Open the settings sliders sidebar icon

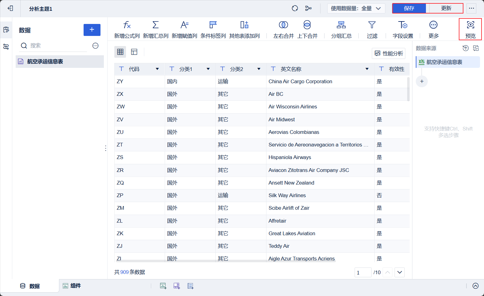coord(6,47)
